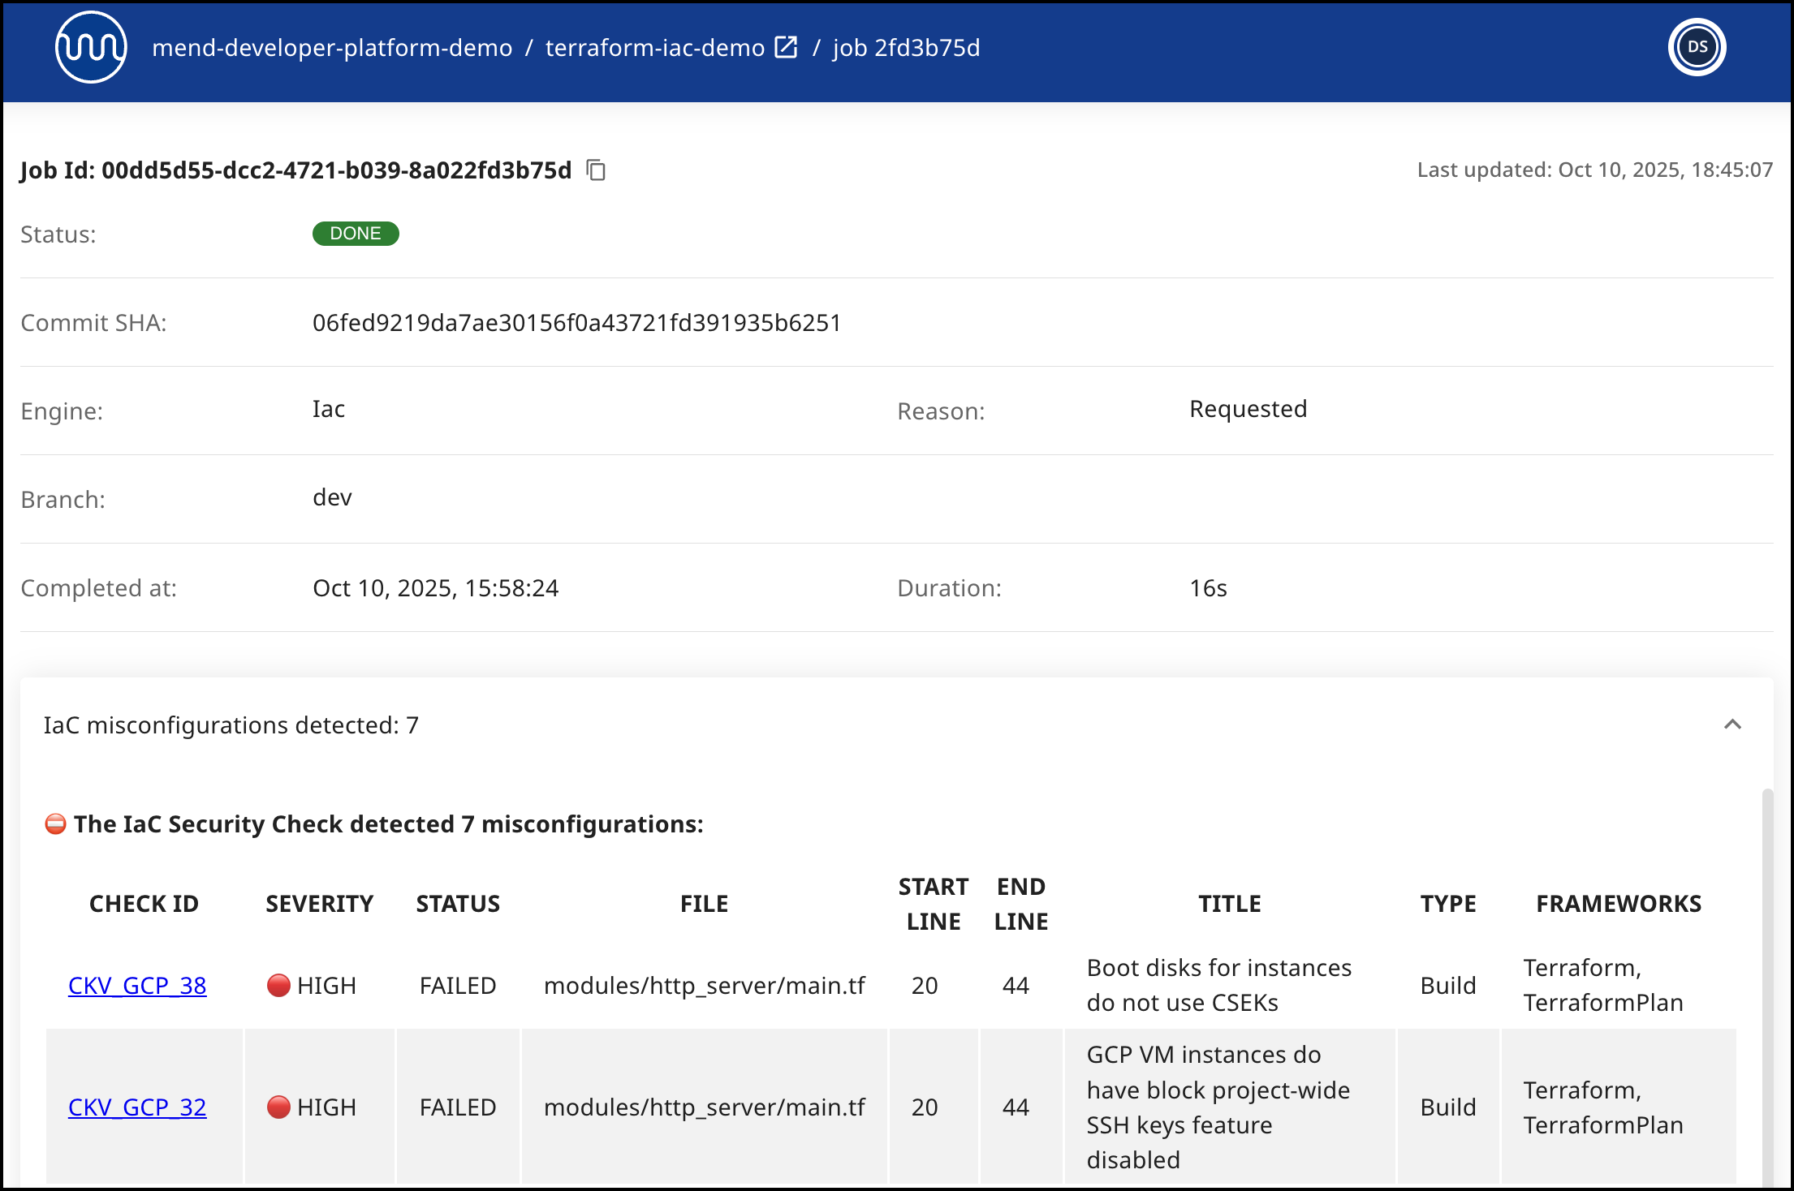Navigate to mend-developer-platform-demo breadcrumb

[x=332, y=48]
